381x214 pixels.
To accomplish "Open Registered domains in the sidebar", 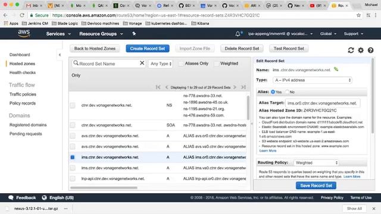I will click(x=28, y=125).
